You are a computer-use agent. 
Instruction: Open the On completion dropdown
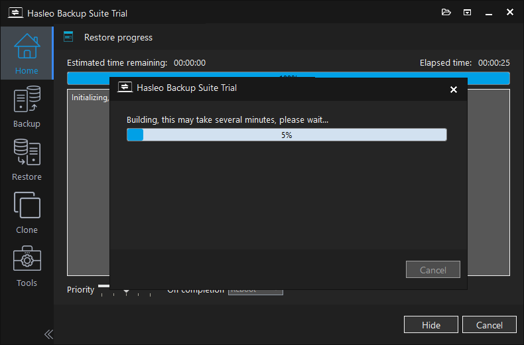point(255,292)
